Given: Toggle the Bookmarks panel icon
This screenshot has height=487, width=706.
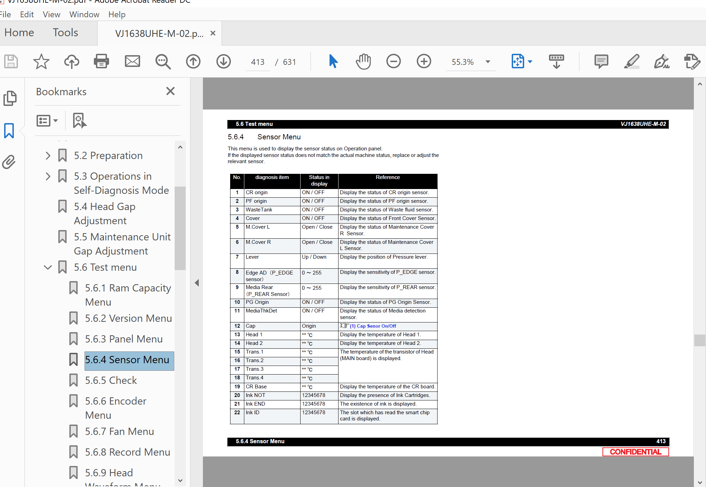Looking at the screenshot, I should pos(9,131).
